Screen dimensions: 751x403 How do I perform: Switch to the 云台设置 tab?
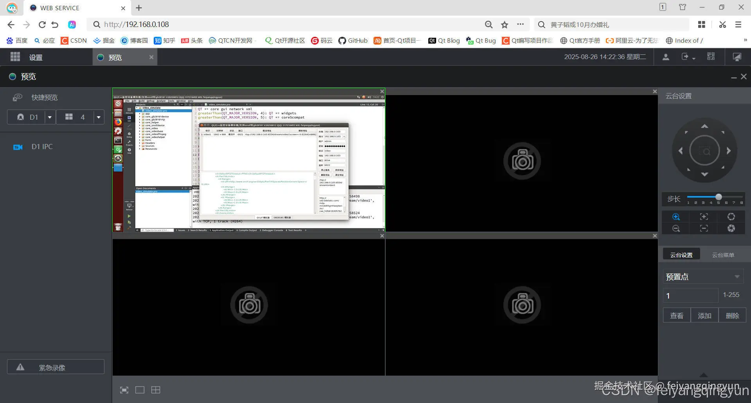point(681,255)
